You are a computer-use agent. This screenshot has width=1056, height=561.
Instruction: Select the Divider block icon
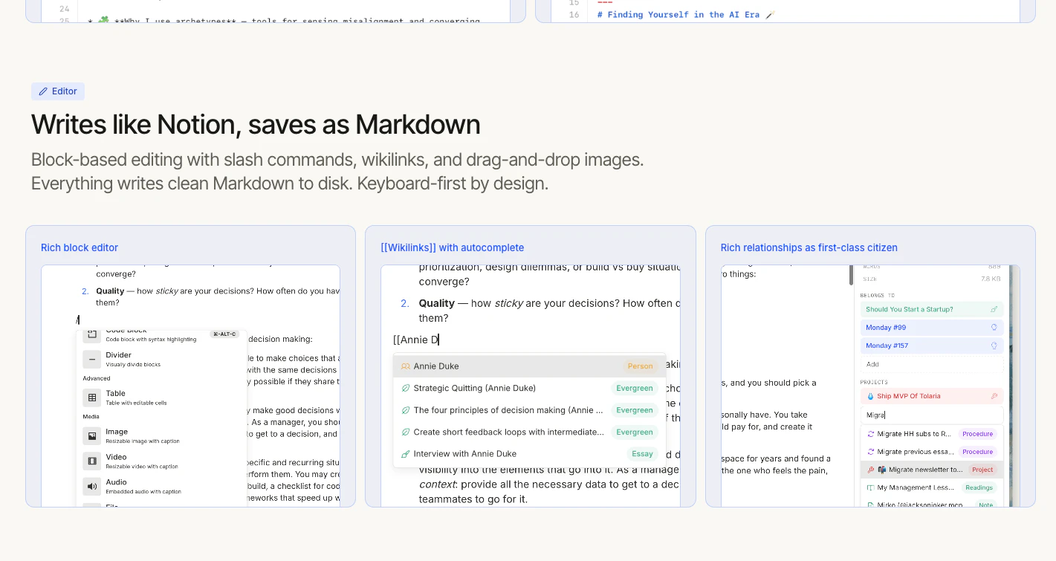coord(91,360)
